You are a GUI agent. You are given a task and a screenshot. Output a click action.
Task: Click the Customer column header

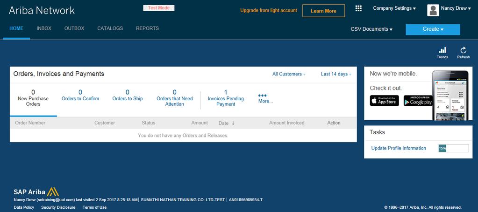(x=105, y=123)
